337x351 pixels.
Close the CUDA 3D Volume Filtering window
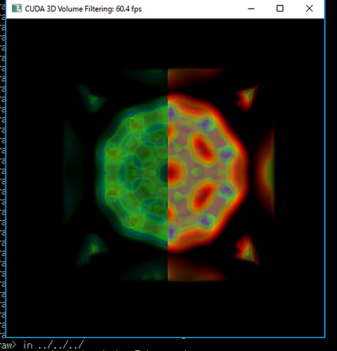(x=309, y=8)
